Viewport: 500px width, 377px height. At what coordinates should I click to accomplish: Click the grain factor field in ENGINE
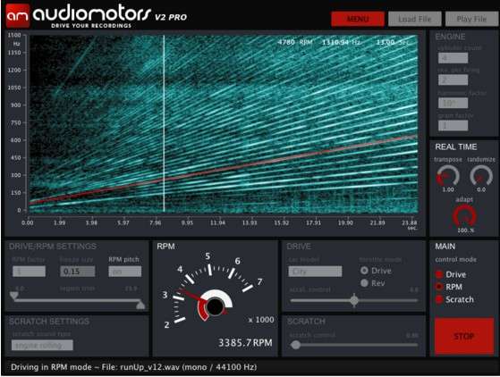tap(453, 125)
